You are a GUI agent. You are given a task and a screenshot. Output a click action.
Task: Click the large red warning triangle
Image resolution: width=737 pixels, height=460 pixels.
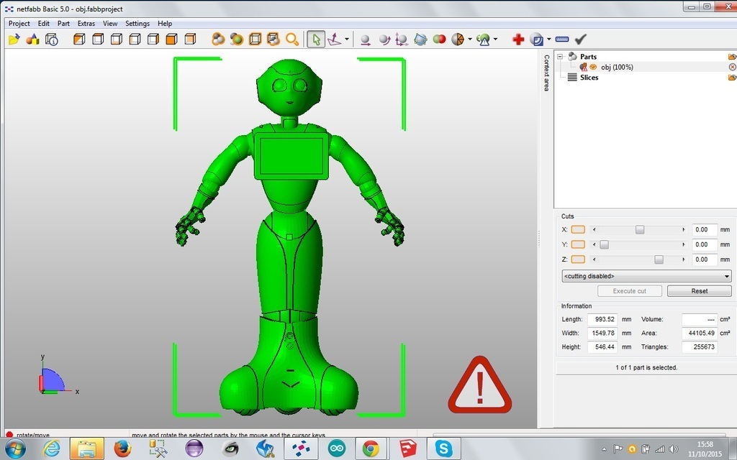480,386
